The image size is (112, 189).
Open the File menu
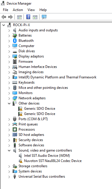click(6, 10)
